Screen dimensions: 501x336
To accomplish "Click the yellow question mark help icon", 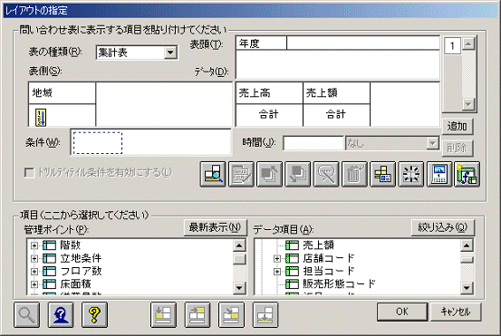I will click(x=94, y=315).
